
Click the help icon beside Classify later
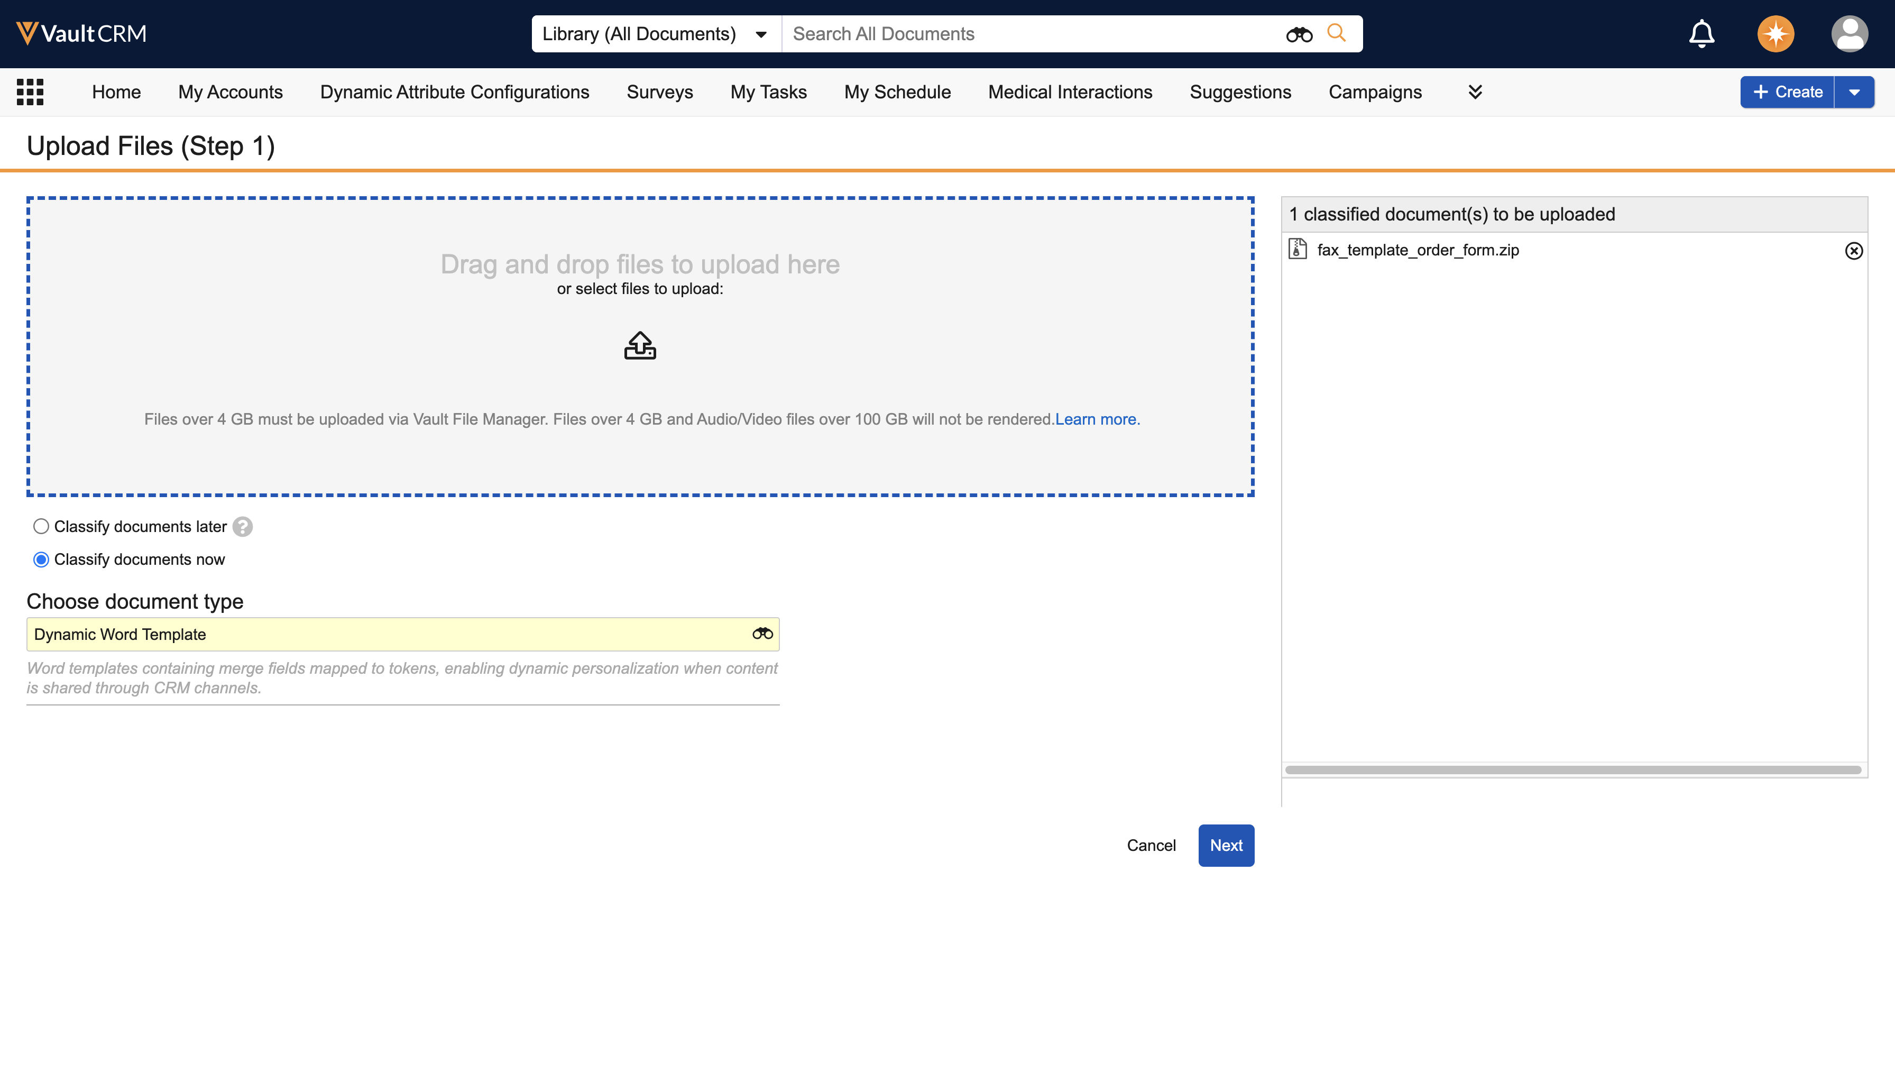click(x=242, y=527)
